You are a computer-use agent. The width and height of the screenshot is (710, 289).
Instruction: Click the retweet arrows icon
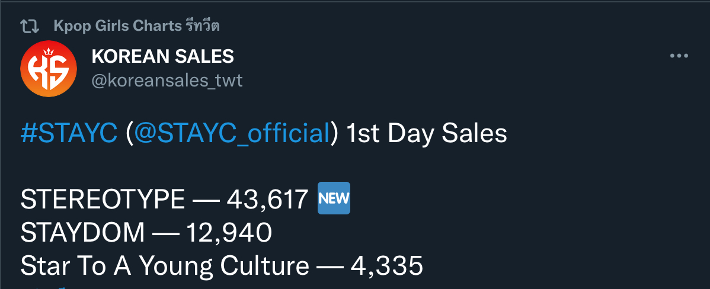point(30,26)
